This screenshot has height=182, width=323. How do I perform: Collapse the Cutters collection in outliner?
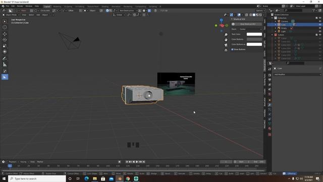(x=273, y=35)
